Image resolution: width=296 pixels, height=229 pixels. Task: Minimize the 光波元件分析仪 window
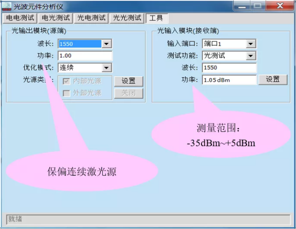242,6
